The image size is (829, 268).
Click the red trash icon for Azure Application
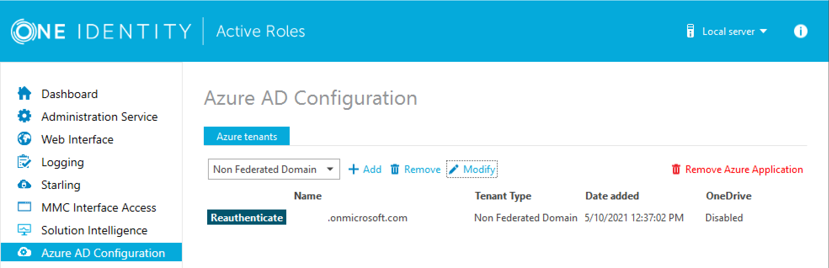(676, 169)
